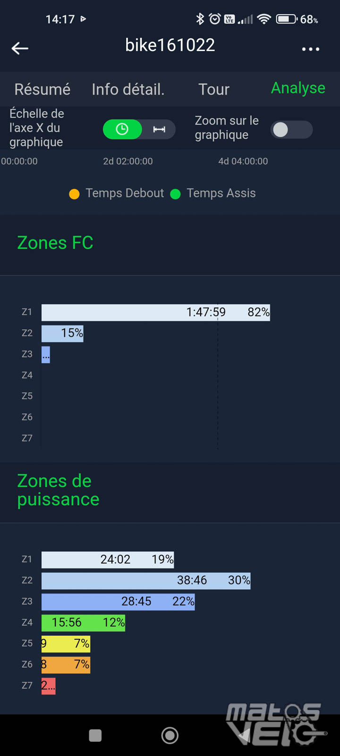Tap the alarm clock status icon
This screenshot has height=756, width=340.
pos(215,19)
